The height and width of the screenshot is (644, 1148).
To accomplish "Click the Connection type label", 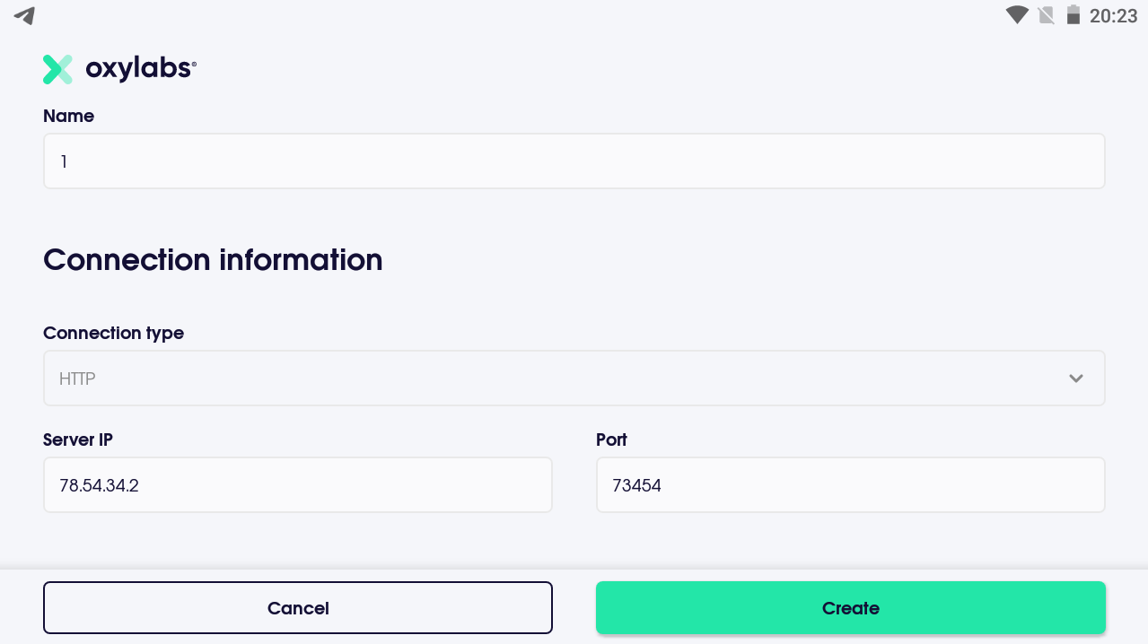I will (x=113, y=333).
